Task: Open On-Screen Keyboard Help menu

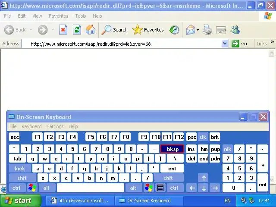Action: (x=73, y=126)
